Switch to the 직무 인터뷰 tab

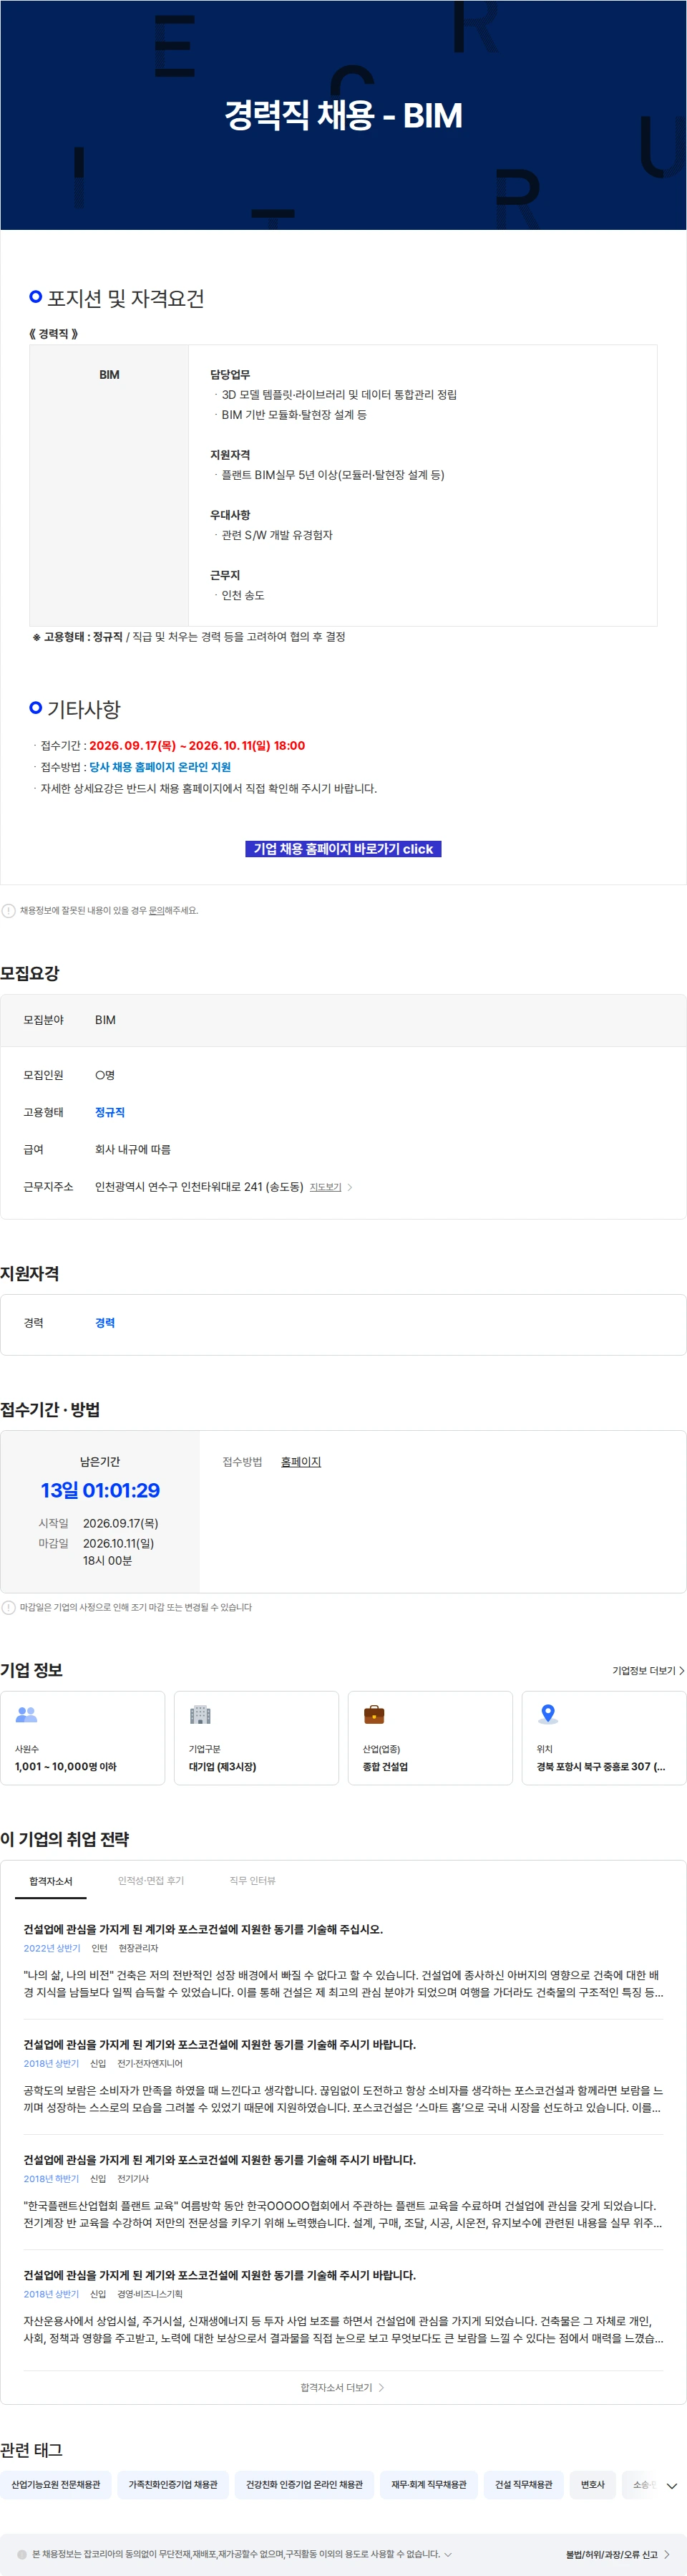[x=253, y=1881]
